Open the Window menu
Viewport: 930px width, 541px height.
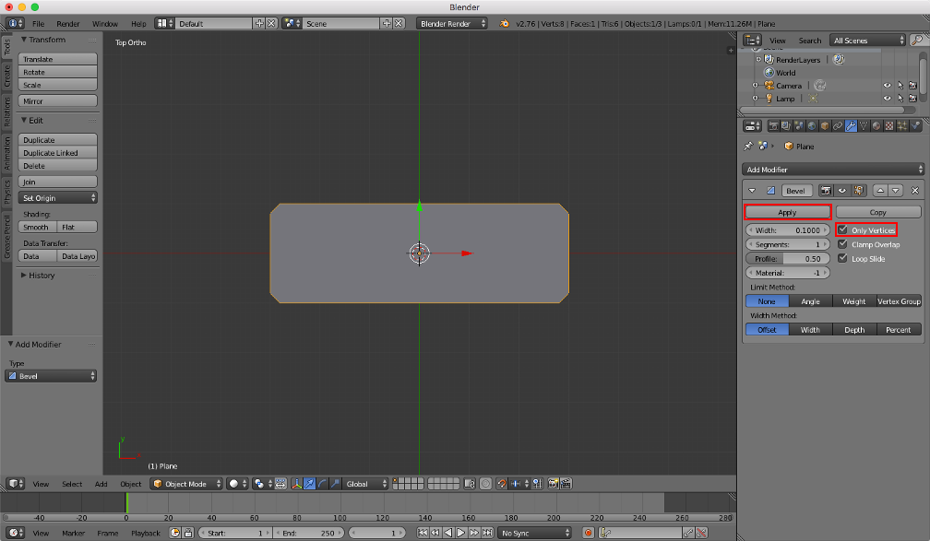point(104,24)
